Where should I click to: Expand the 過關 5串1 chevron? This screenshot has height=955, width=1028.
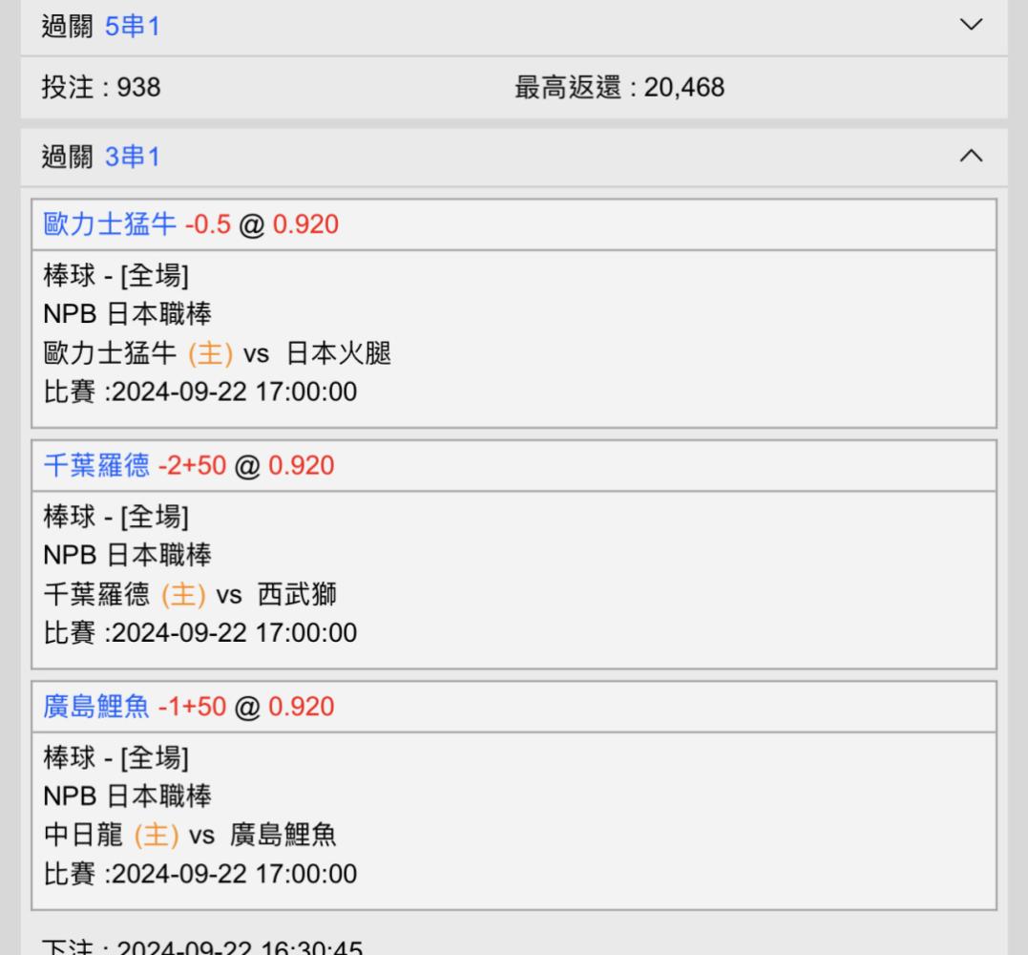tap(971, 25)
